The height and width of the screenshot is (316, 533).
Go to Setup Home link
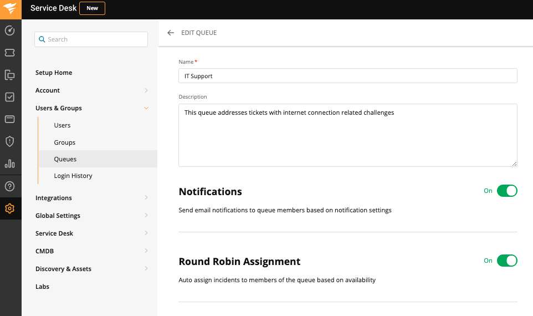click(x=54, y=73)
